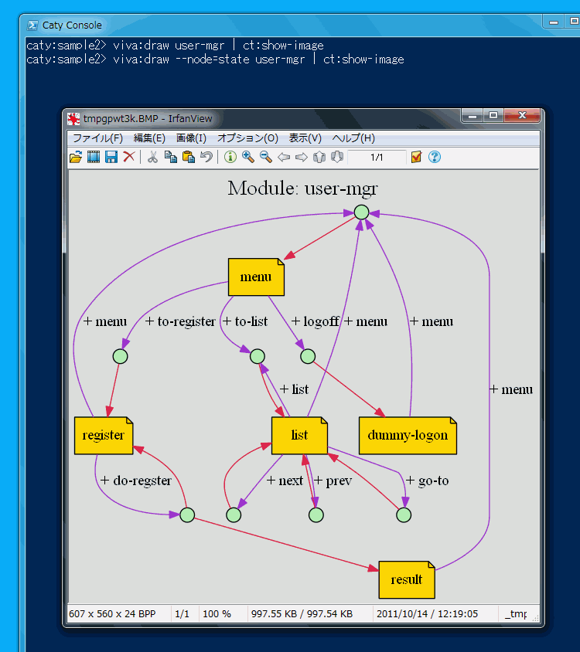The image size is (580, 652).
Task: Click the blue question mark help icon
Action: [x=435, y=158]
